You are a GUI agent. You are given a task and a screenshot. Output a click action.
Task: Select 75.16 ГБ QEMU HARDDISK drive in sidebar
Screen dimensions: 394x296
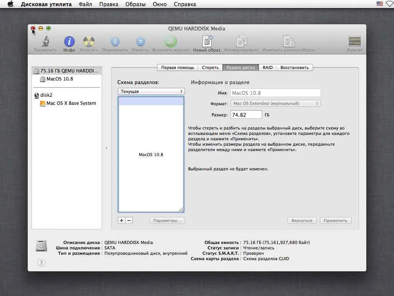(67, 71)
